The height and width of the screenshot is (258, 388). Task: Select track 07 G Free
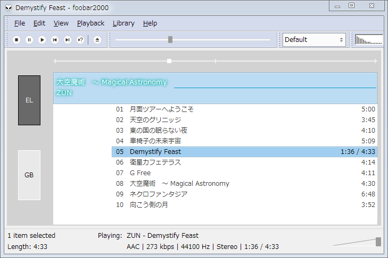point(244,173)
